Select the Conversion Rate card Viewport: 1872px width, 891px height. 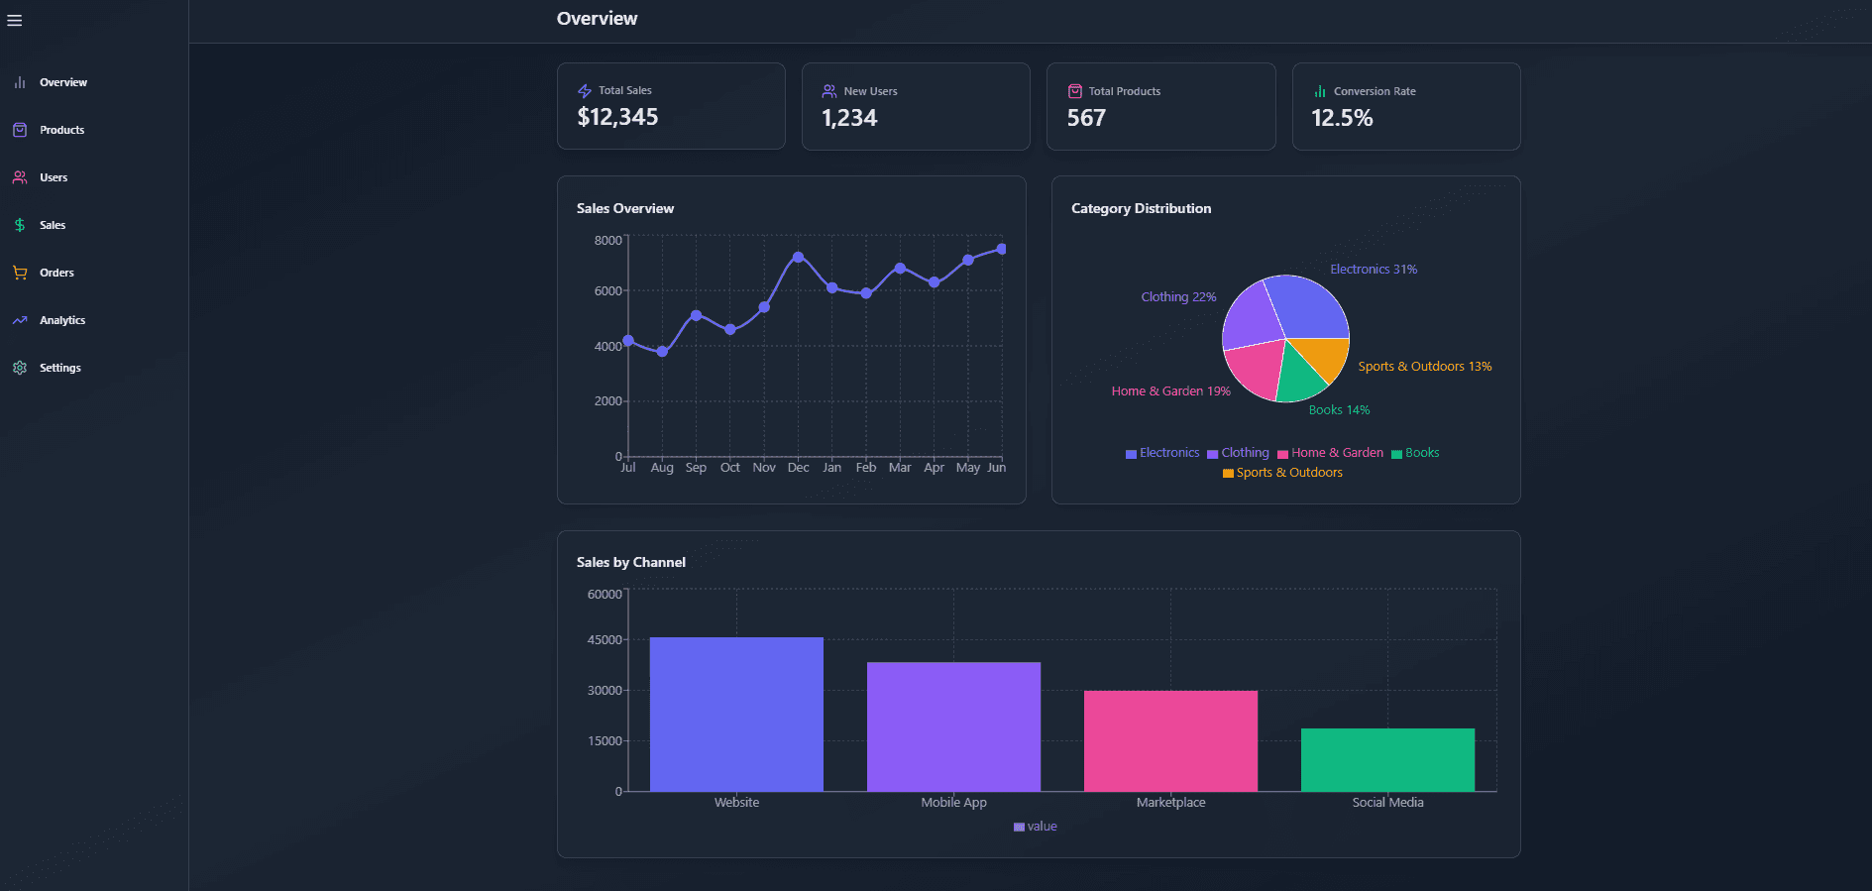pos(1405,106)
